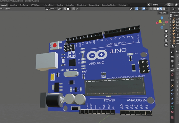Open the Animation workspace tab
The width and height of the screenshot is (179, 123).
click(70, 5)
